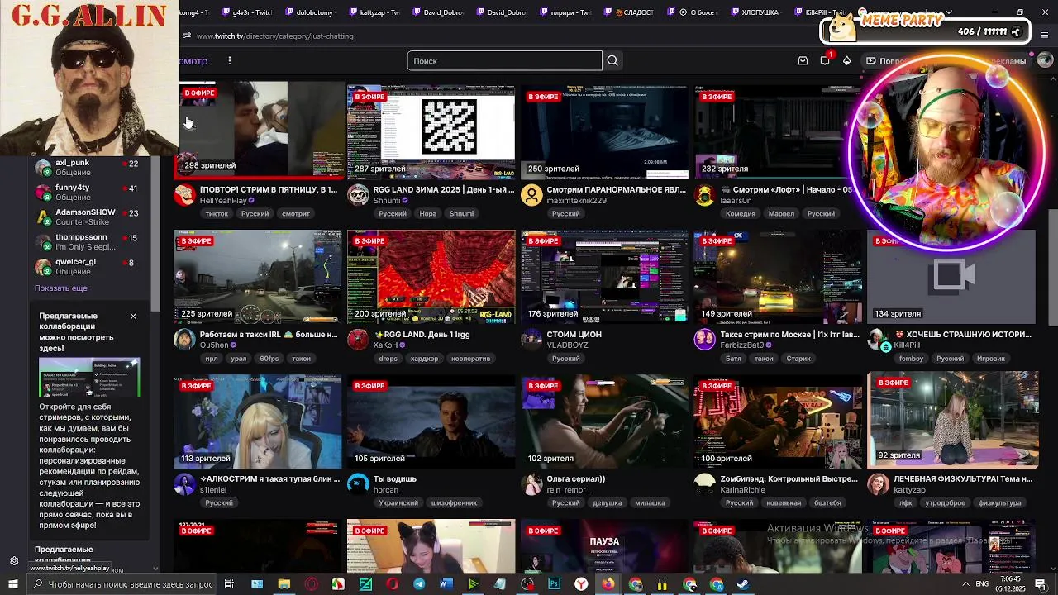Open Photoshop from the taskbar
Viewport: 1058px width, 595px height.
[x=554, y=584]
